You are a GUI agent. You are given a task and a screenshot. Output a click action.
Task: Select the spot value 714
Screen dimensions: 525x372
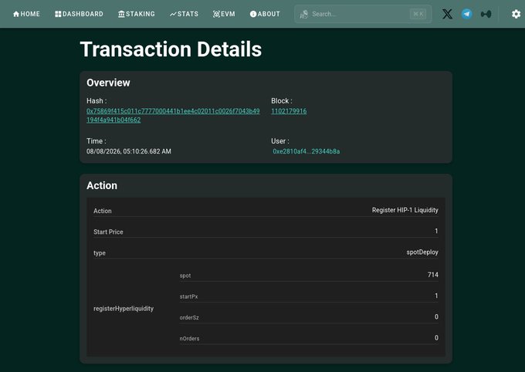coord(433,275)
